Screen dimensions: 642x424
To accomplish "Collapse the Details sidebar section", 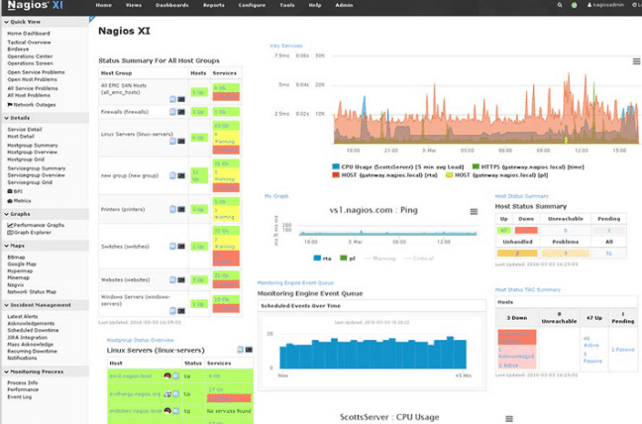I will tap(45, 118).
